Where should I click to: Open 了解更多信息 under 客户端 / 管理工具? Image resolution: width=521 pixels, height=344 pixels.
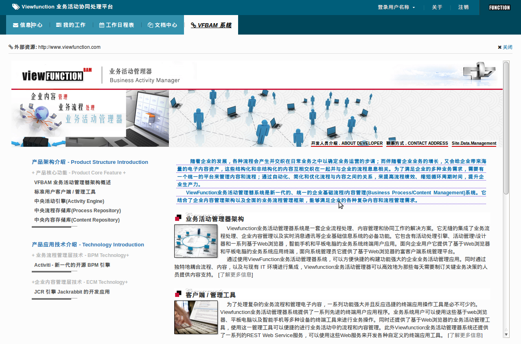coord(465,335)
